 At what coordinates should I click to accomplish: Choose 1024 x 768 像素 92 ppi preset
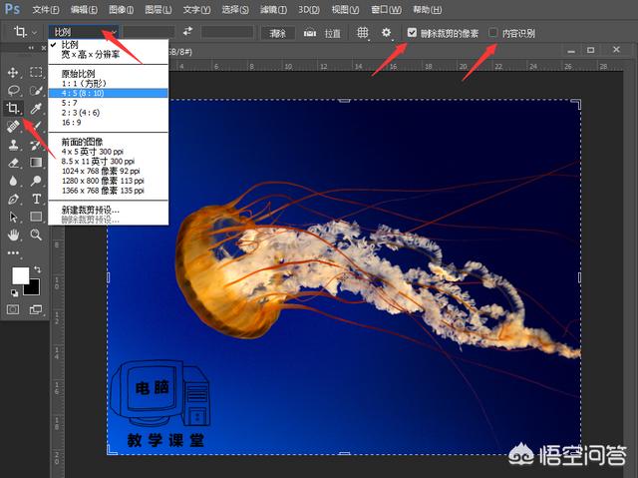coord(109,171)
